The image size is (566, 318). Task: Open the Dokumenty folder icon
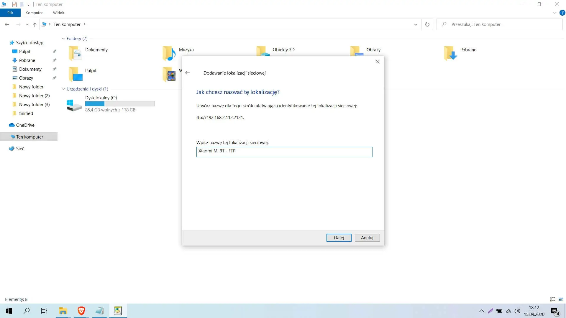[75, 53]
